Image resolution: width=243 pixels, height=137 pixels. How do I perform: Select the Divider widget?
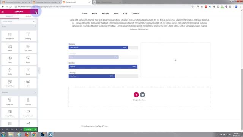point(10,71)
